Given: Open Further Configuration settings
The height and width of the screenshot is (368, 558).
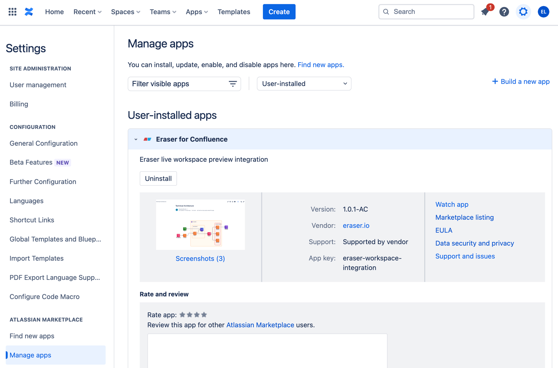Looking at the screenshot, I should 43,182.
